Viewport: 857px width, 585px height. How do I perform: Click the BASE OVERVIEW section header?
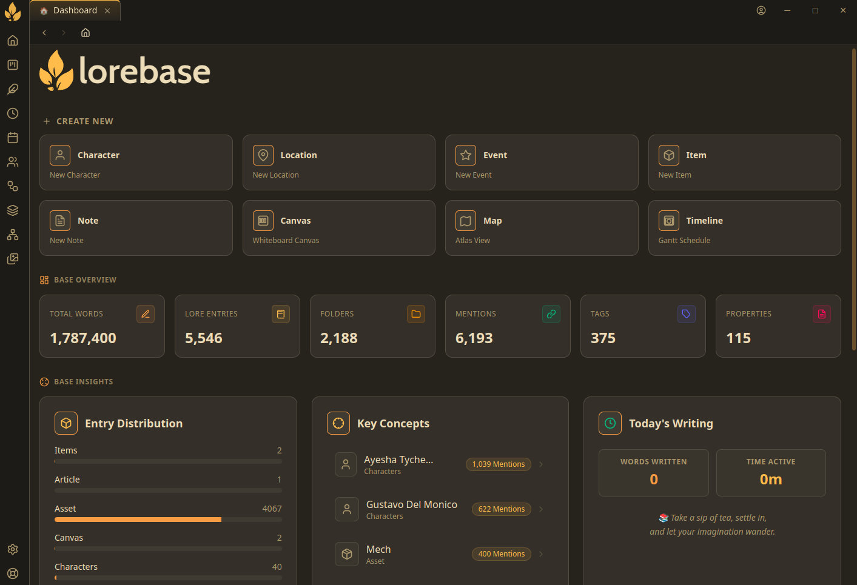pos(78,280)
